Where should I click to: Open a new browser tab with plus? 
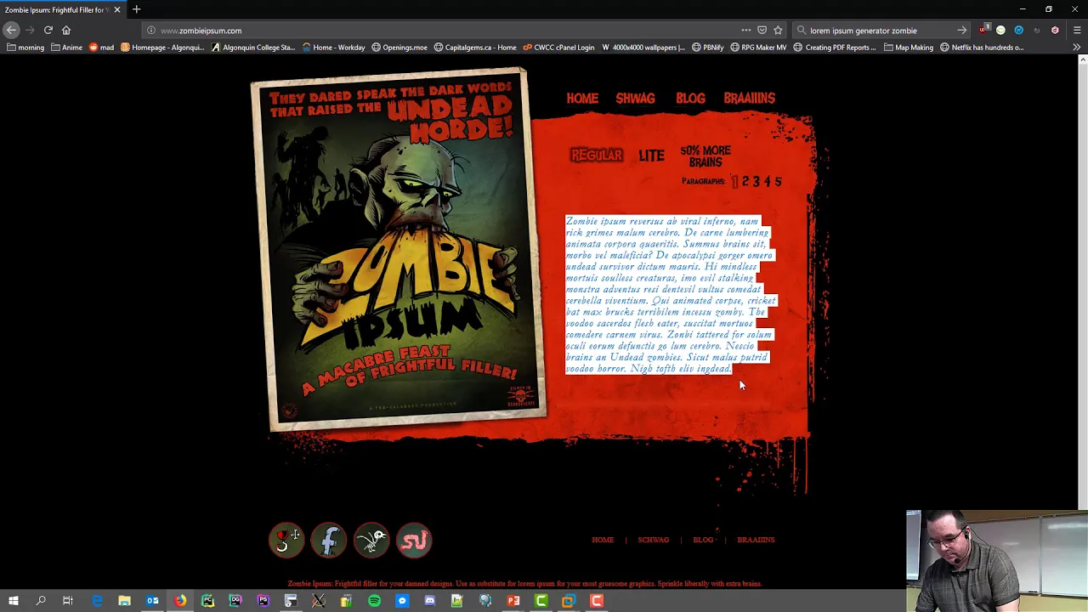136,9
